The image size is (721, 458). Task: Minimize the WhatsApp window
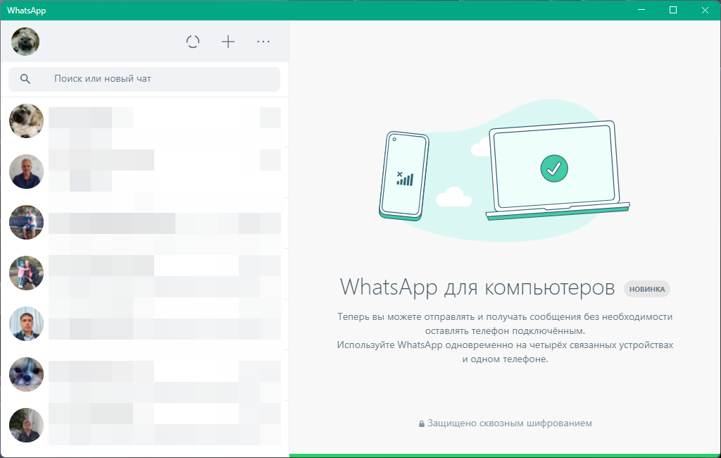point(641,10)
